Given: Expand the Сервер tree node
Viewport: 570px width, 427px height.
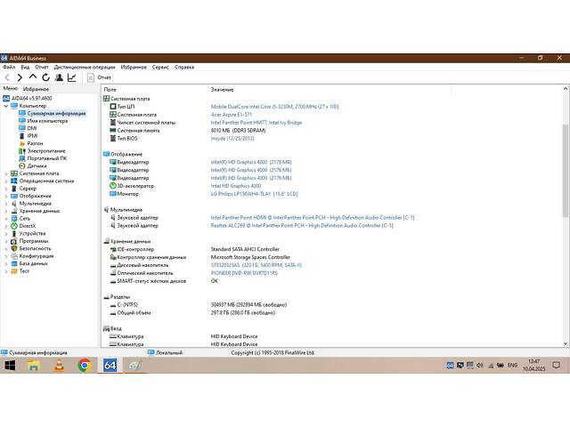Looking at the screenshot, I should (x=6, y=189).
